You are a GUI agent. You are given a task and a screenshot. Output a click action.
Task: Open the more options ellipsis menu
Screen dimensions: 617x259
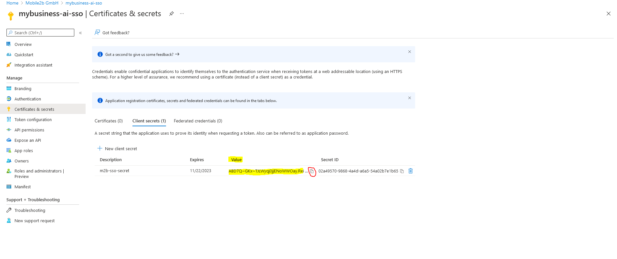[182, 14]
